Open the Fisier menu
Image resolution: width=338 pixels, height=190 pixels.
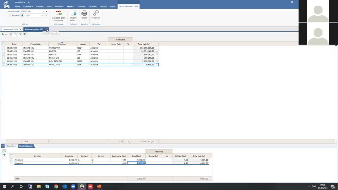click(x=18, y=6)
